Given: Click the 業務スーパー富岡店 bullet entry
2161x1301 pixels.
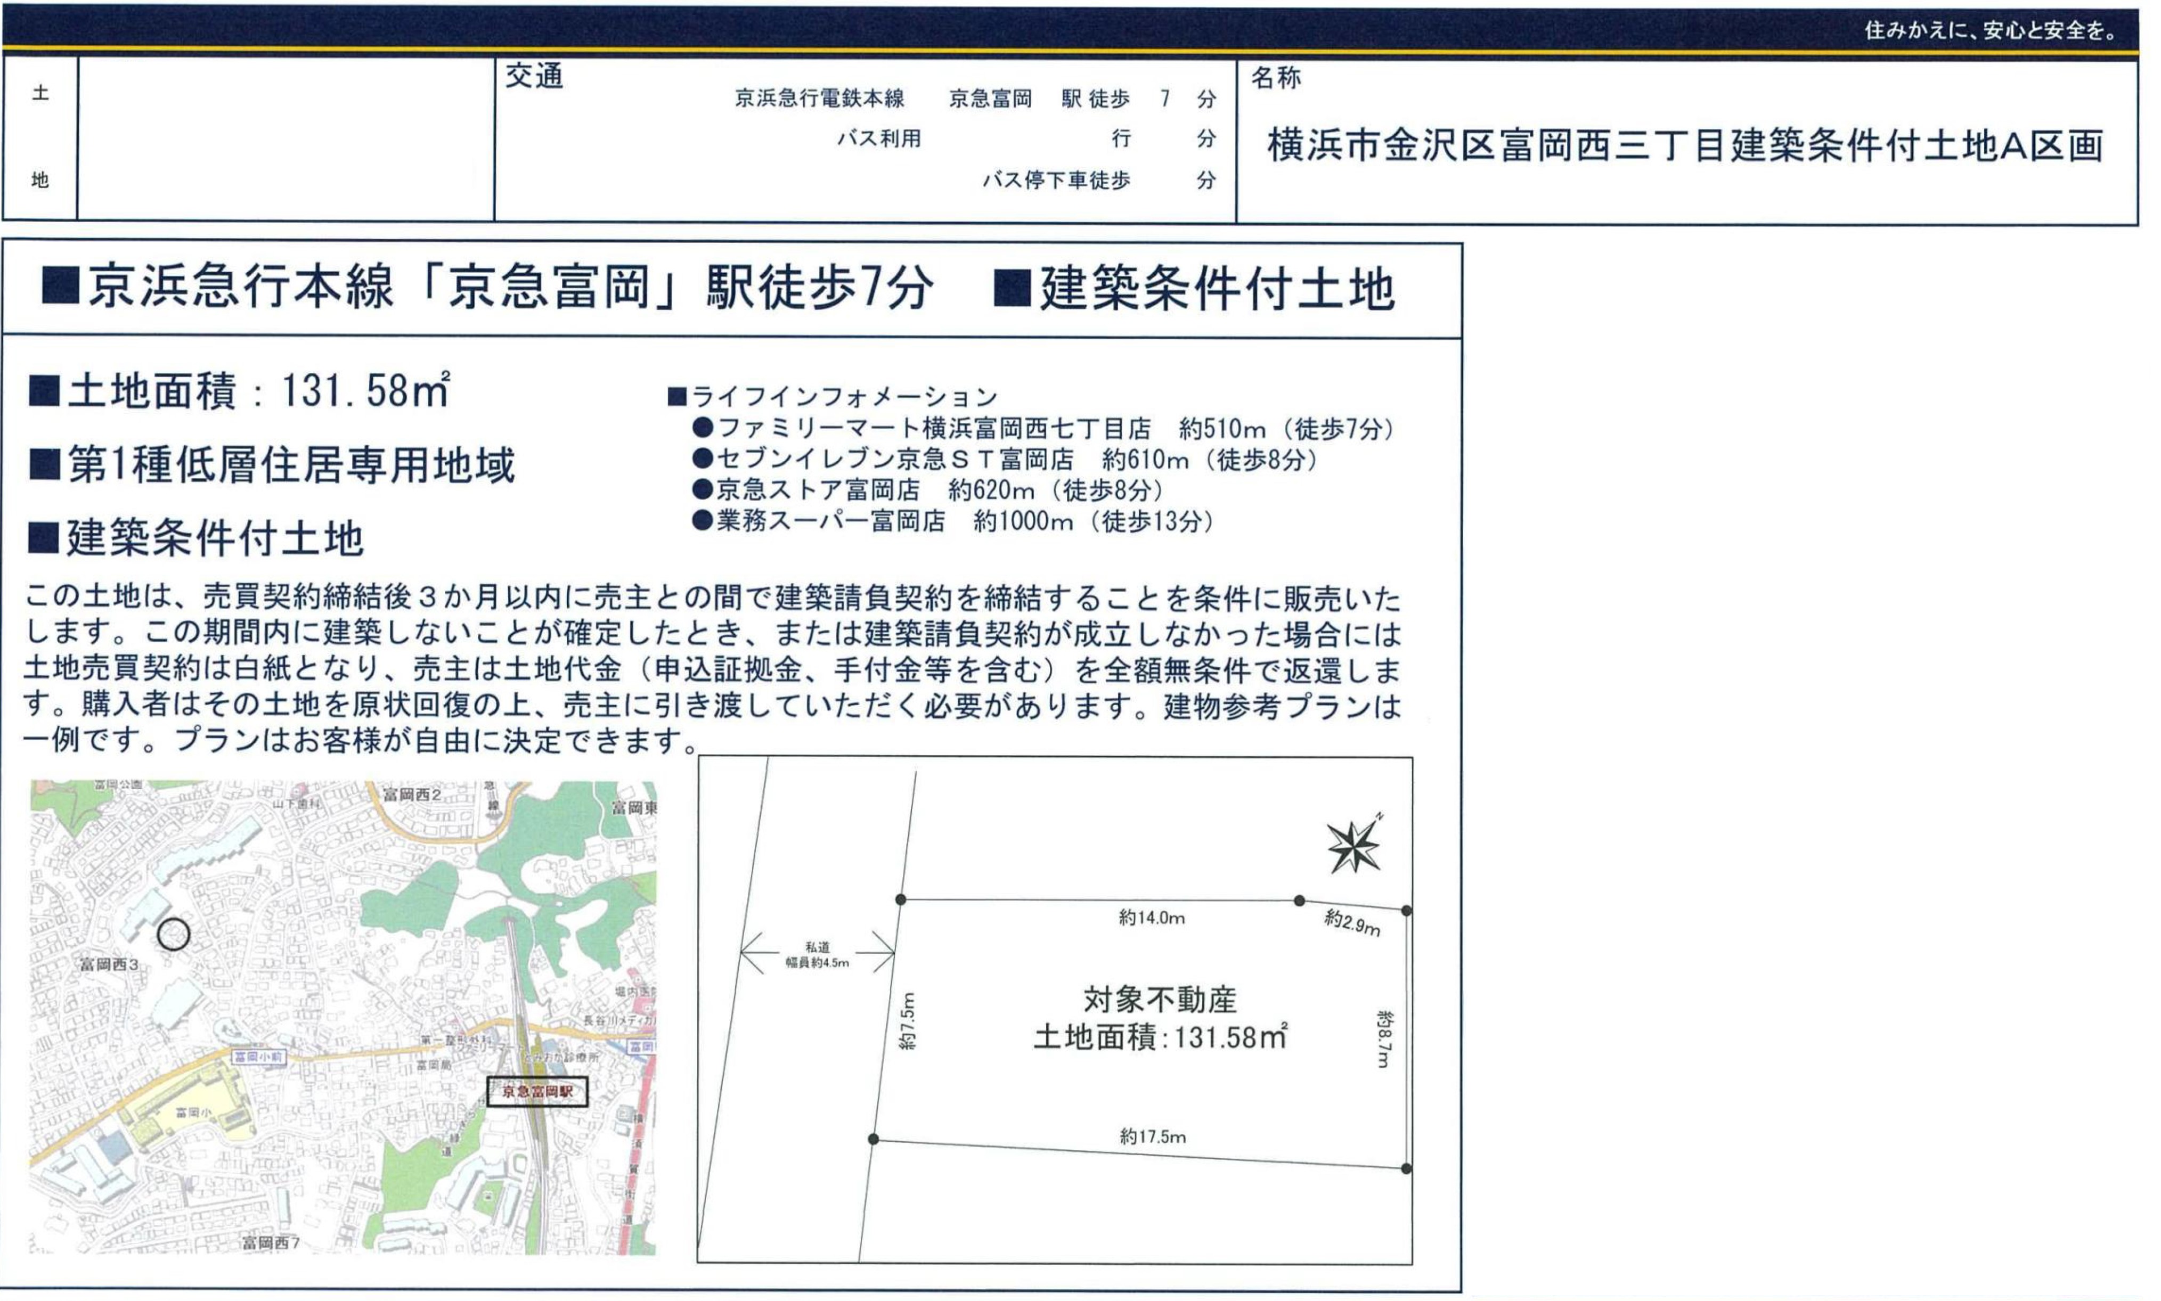Looking at the screenshot, I should point(954,522).
